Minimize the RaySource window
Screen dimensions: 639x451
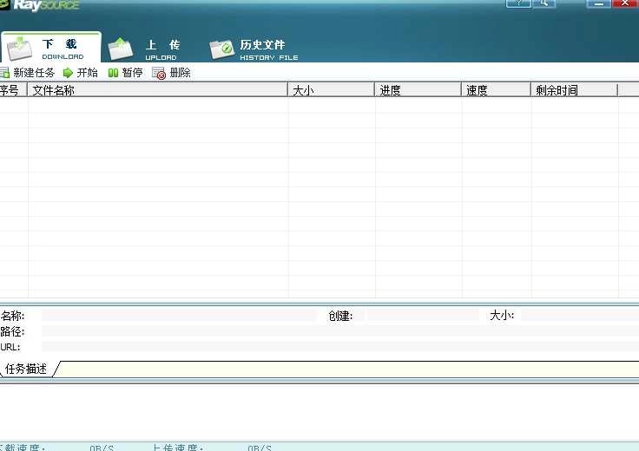coord(599,3)
